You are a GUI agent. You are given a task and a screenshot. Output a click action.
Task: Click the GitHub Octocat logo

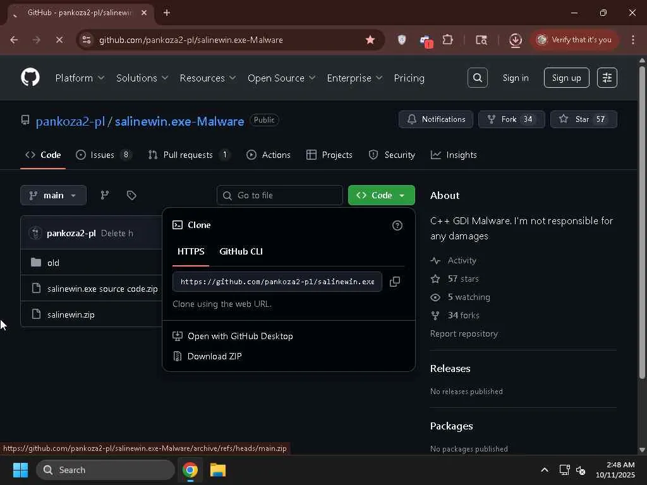point(30,78)
